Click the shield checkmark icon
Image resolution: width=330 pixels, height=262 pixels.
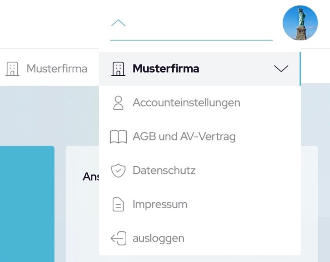point(118,171)
